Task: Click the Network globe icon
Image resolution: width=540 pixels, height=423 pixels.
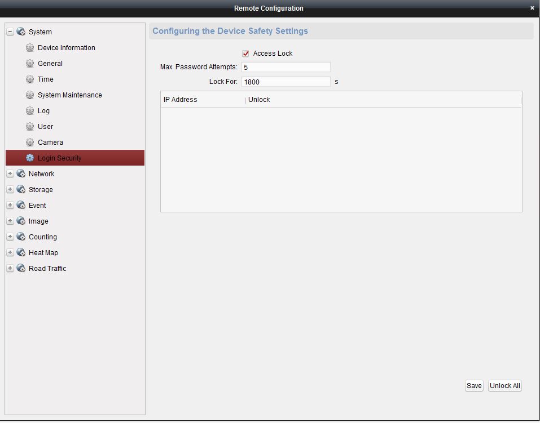Action: point(21,174)
